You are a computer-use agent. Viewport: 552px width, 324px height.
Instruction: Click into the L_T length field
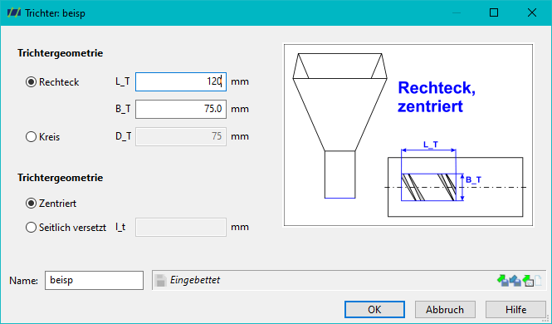181,81
